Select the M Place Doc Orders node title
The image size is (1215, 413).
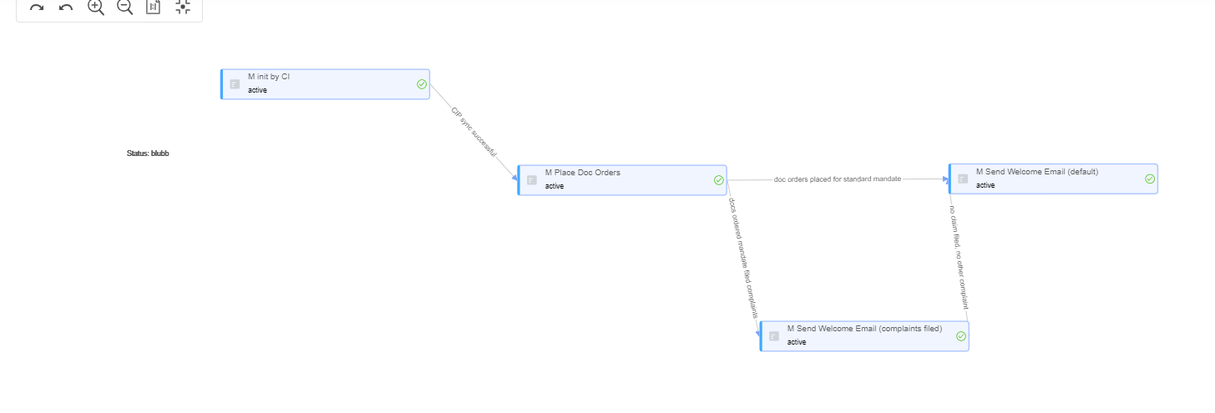[583, 173]
